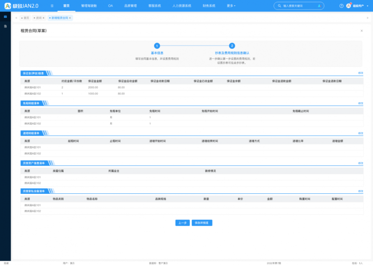Click 修改 link for 保证金(押金)信息 section

361,73
